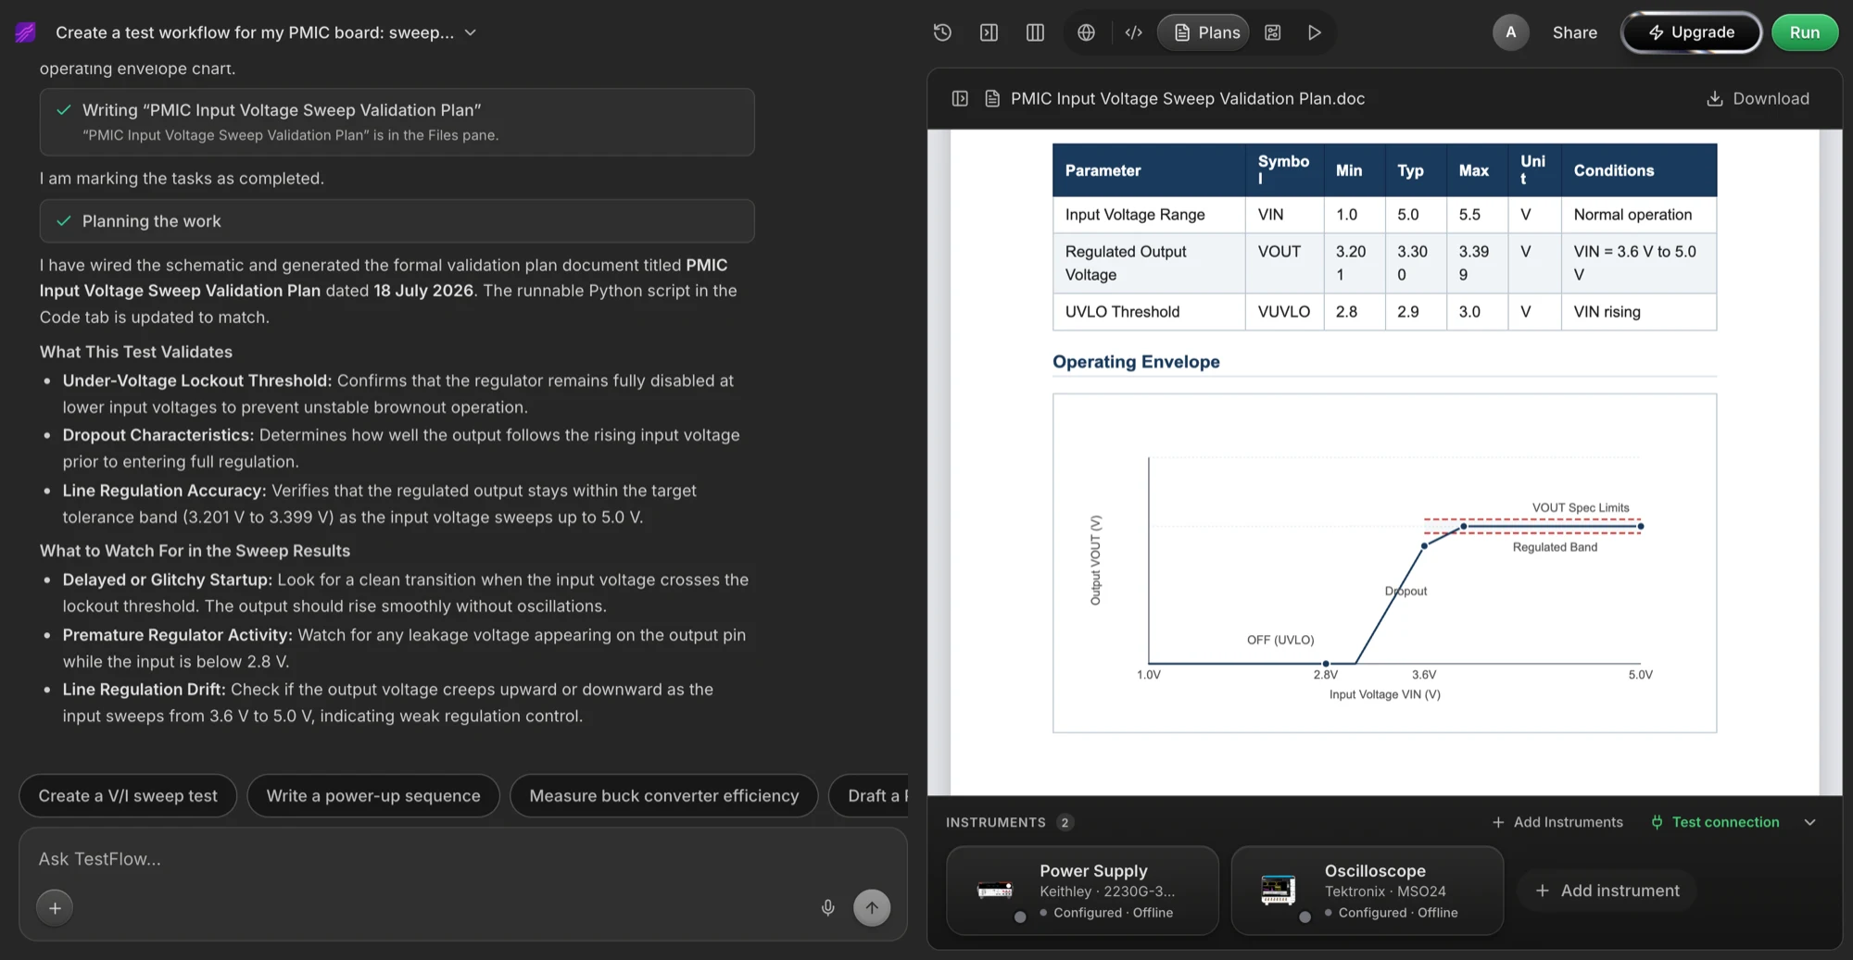Open the Power Supply Keithley instrument card
The width and height of the screenshot is (1853, 960).
click(x=1082, y=891)
